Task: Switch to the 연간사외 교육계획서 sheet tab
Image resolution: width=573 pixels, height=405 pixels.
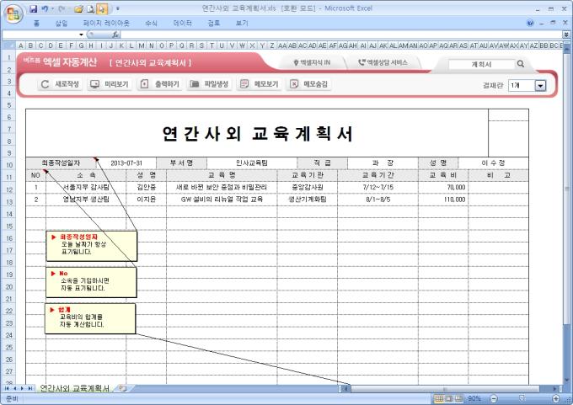Action: click(74, 388)
